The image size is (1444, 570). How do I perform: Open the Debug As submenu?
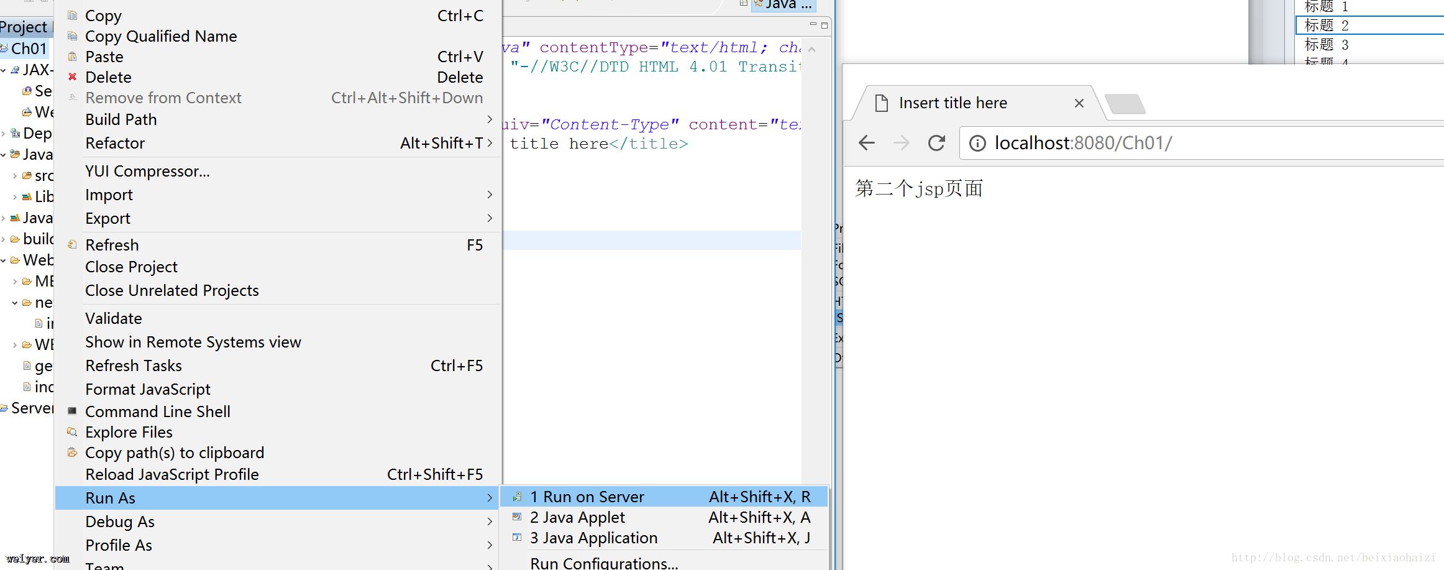490,522
